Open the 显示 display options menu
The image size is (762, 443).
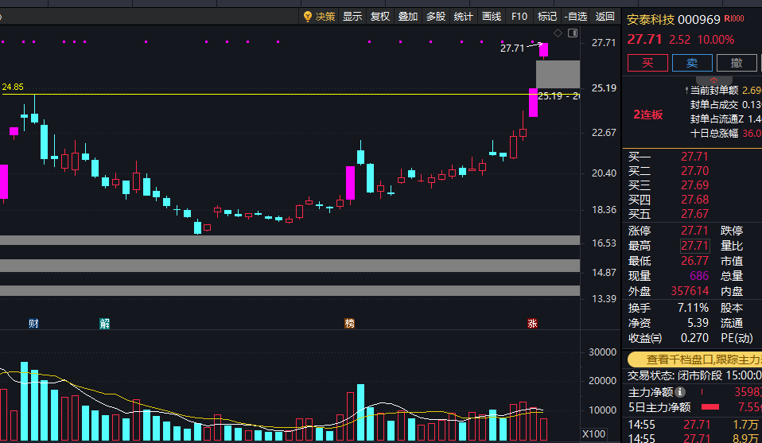[x=352, y=17]
